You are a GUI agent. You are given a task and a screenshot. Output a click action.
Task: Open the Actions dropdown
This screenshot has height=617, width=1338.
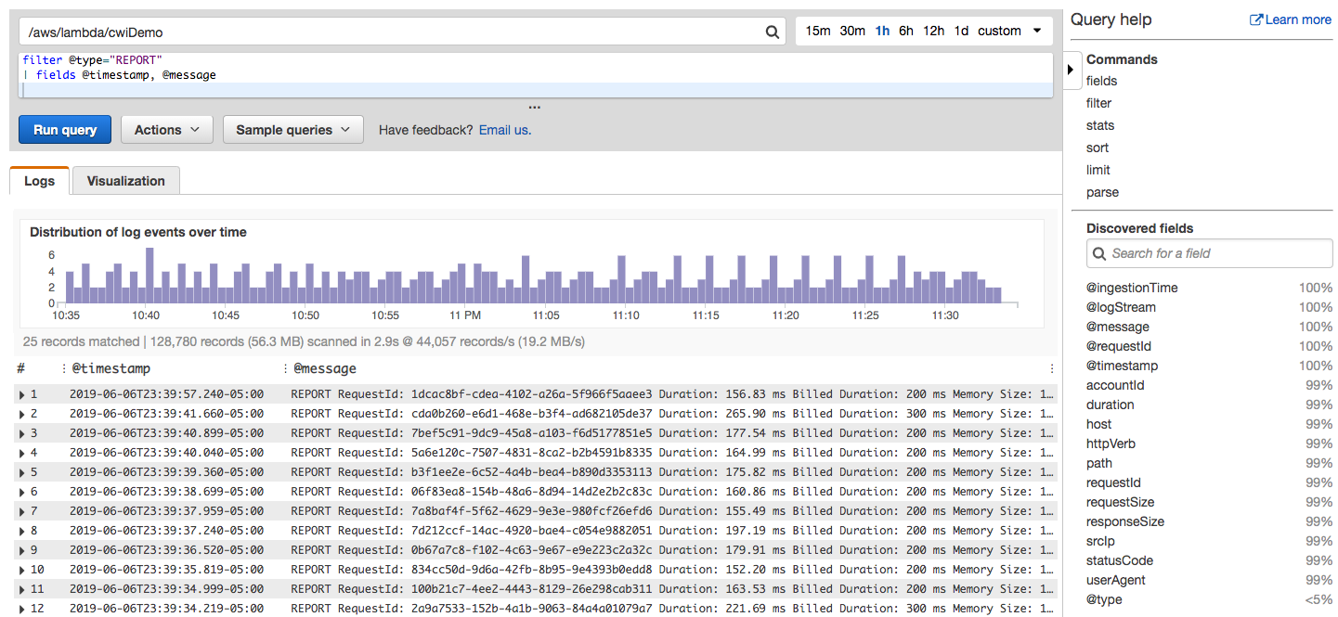click(x=166, y=129)
